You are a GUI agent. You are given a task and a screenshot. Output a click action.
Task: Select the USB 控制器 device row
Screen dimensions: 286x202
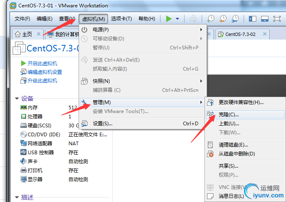[x=49, y=153]
